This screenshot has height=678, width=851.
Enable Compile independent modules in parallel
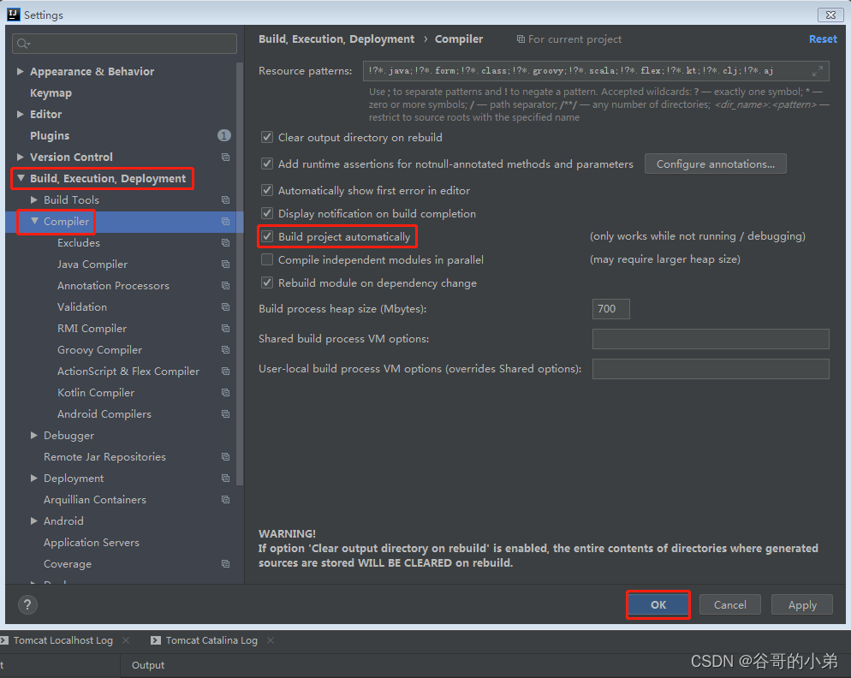[267, 260]
